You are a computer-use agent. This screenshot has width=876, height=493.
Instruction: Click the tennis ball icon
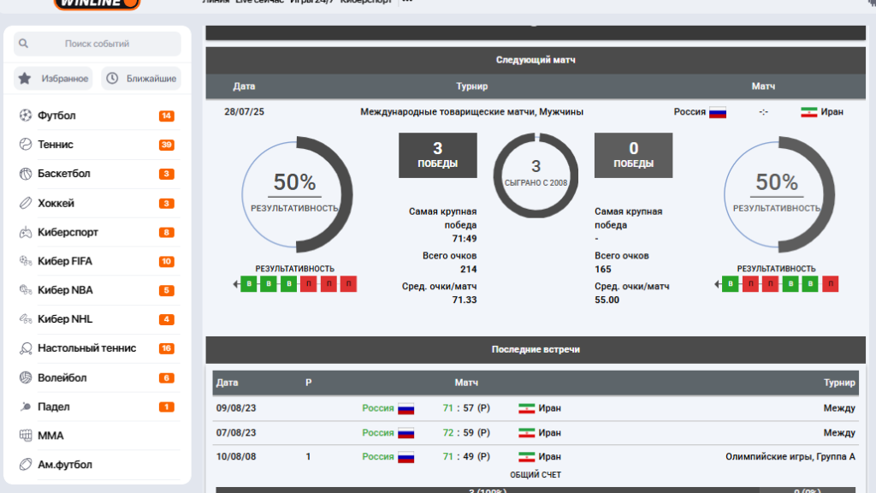coord(25,145)
